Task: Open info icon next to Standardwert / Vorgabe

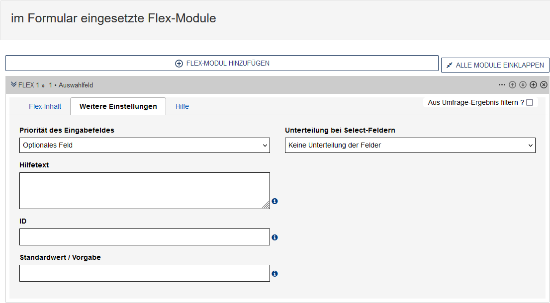Action: [275, 274]
